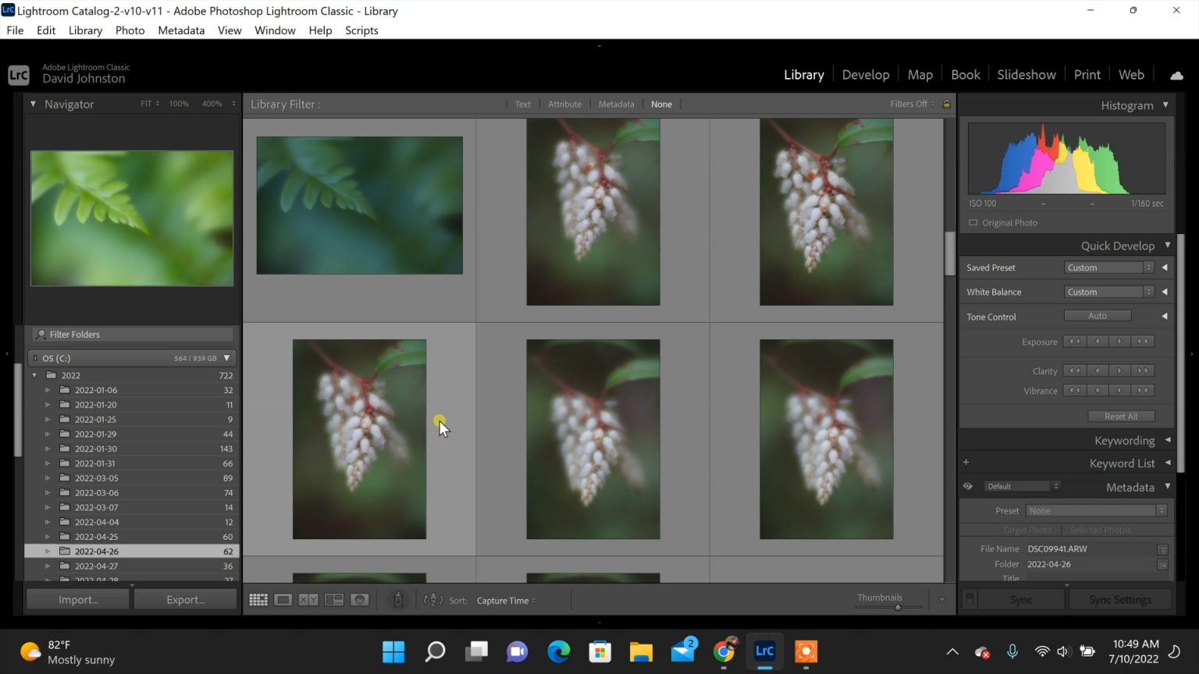Toggle the filter lock padlock

click(x=945, y=103)
